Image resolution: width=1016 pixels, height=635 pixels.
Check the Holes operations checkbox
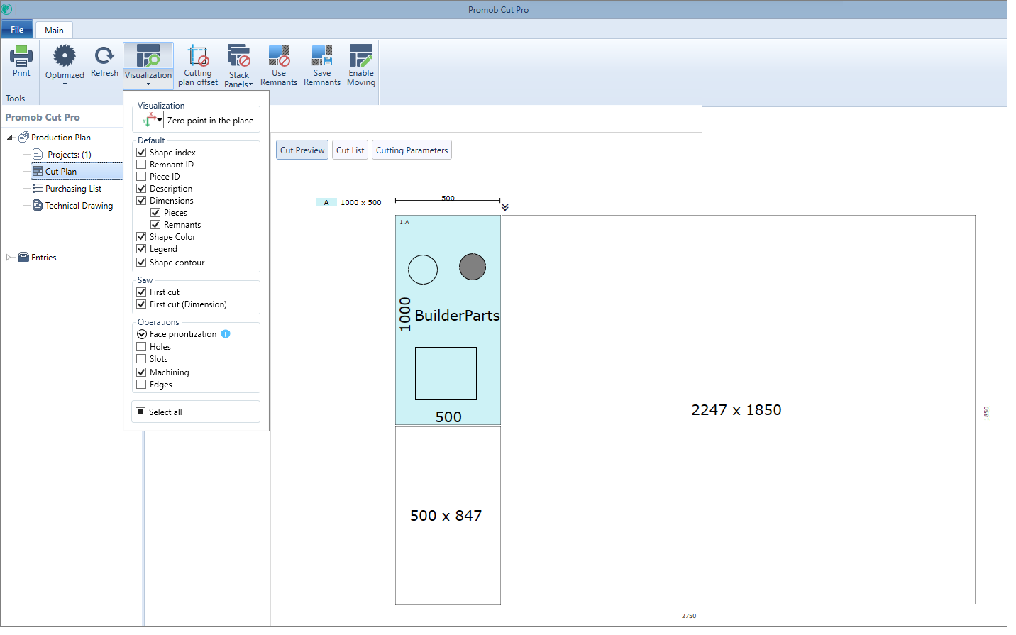141,347
